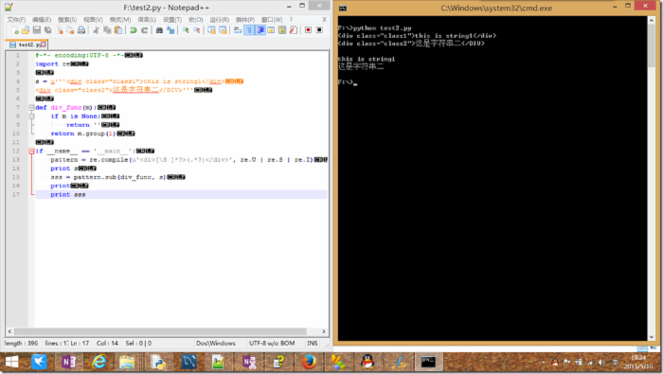The height and width of the screenshot is (374, 663).
Task: Click the Notepad++ horizontal scrollbar track
Action: (167, 331)
